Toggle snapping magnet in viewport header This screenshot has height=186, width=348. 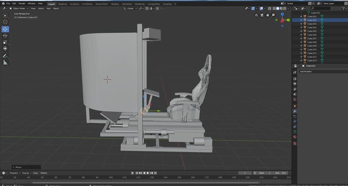click(147, 8)
